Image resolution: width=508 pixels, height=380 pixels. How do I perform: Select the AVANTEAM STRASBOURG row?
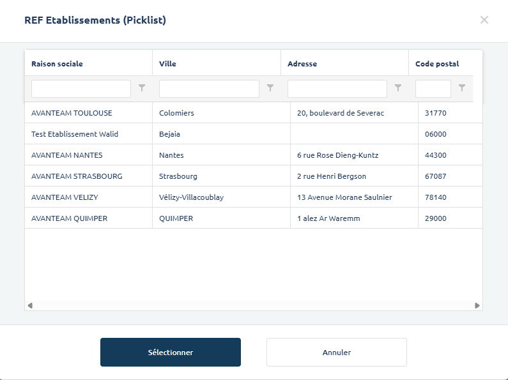77,176
